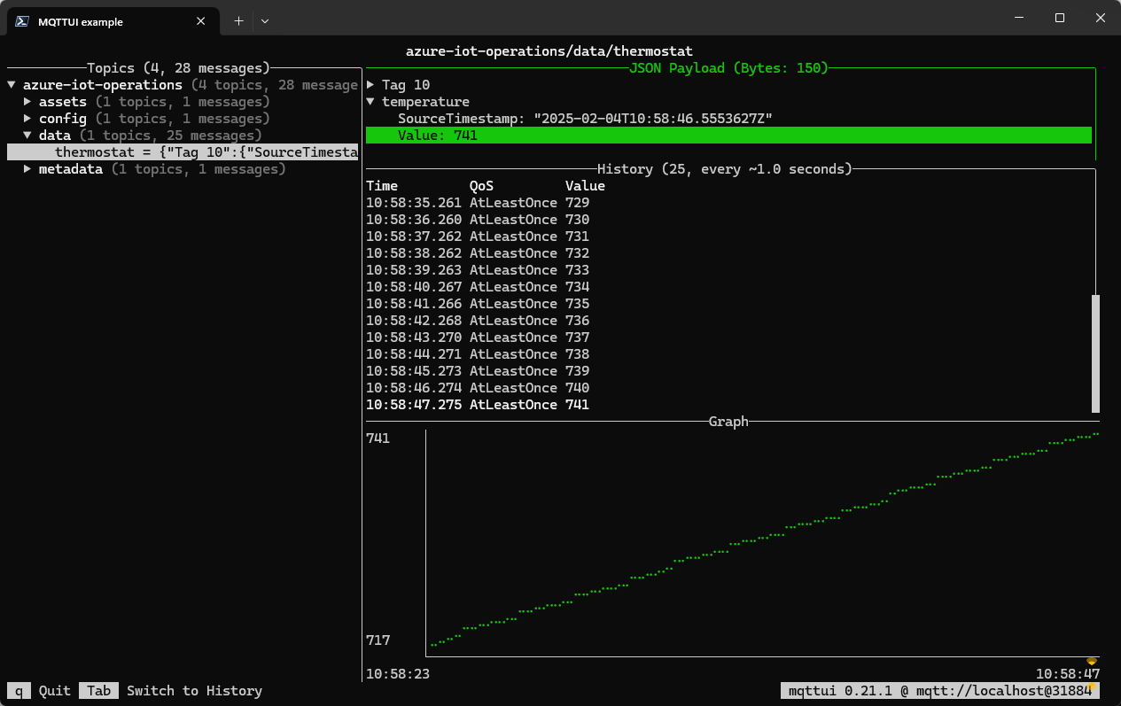Viewport: 1121px width, 706px height.
Task: Click history row with value 731
Action: [478, 237]
